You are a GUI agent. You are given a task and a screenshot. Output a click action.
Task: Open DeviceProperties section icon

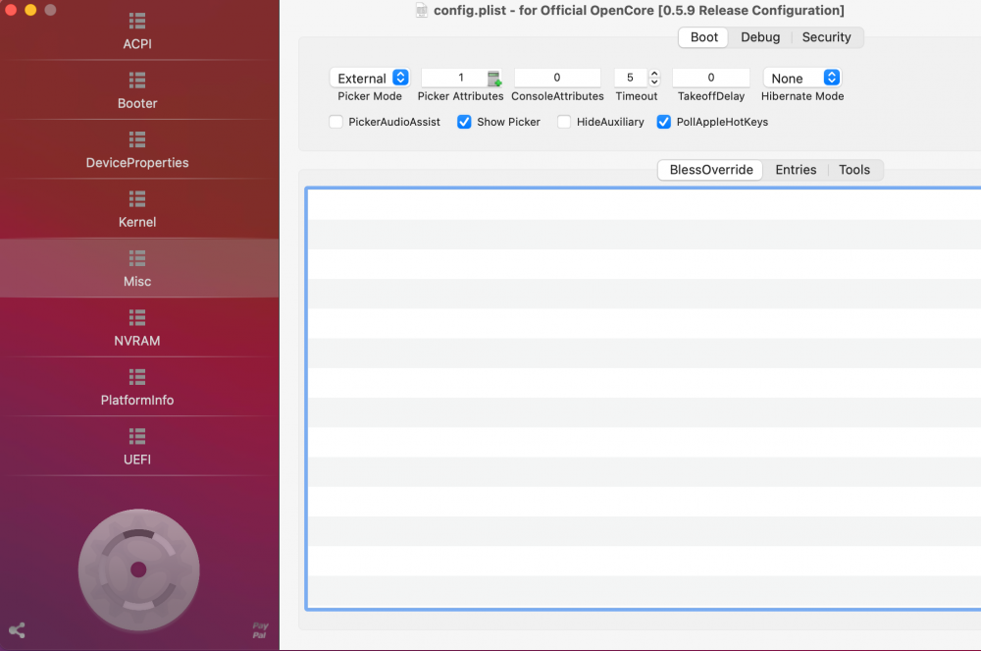coord(137,139)
